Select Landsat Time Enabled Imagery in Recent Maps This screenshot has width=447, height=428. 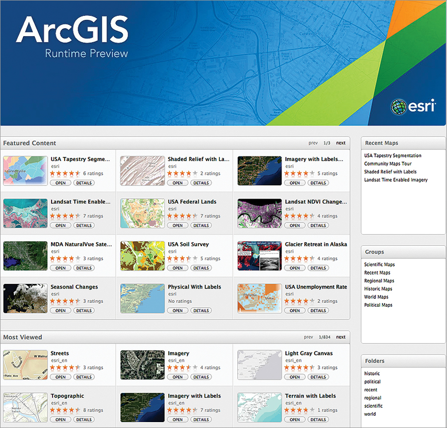tap(396, 180)
